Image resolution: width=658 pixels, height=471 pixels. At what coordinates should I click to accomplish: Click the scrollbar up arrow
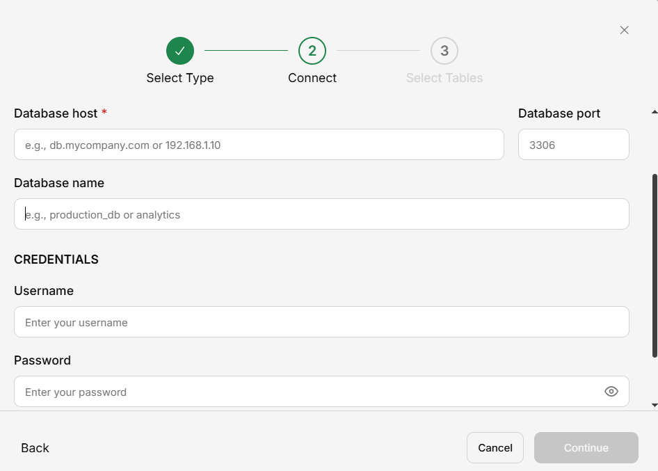pyautogui.click(x=654, y=112)
